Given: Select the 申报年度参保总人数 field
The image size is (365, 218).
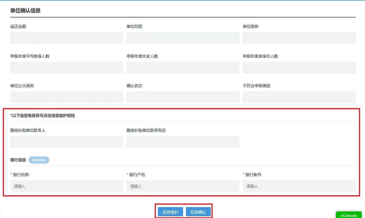Looking at the screenshot, I should coord(299,68).
